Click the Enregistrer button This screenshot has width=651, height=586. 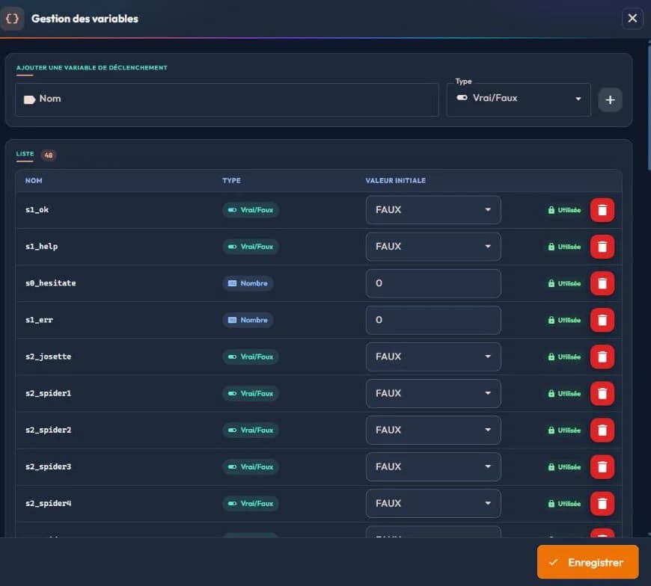click(587, 562)
